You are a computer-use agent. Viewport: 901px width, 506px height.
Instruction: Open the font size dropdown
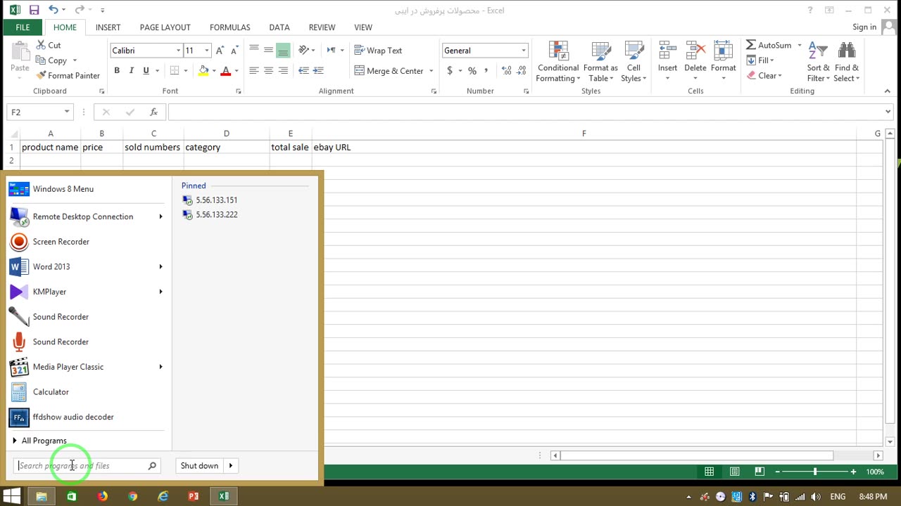pos(206,51)
